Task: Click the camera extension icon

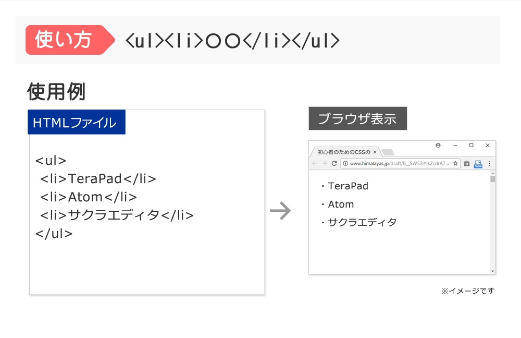Action: tap(467, 163)
